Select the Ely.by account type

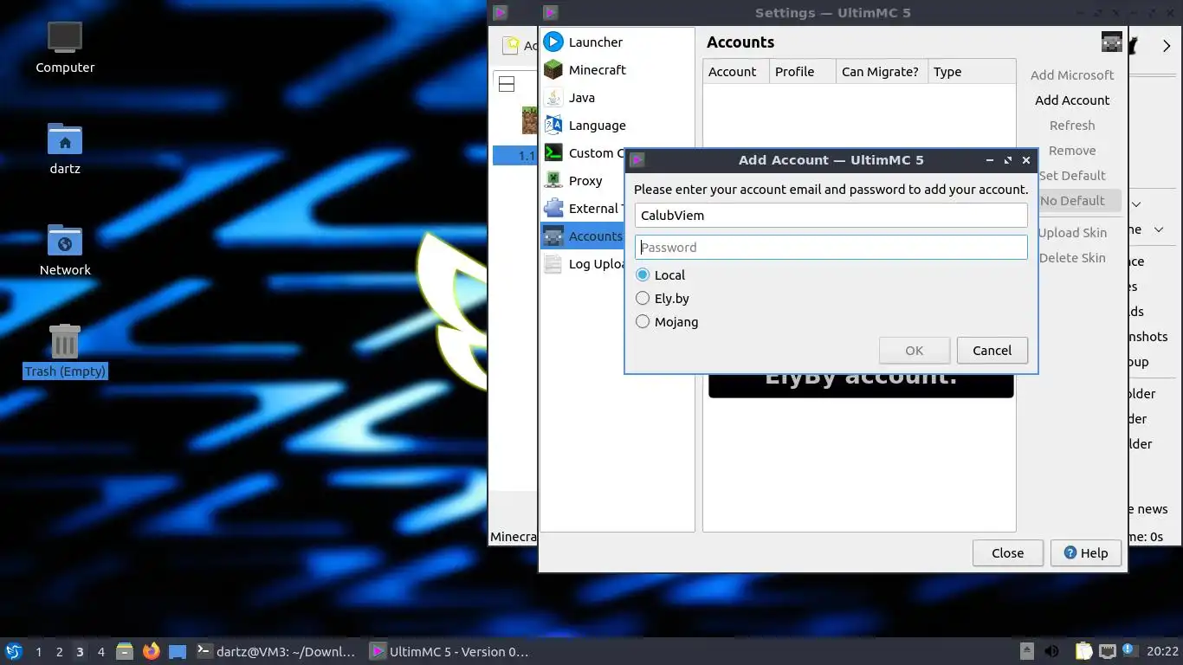[x=663, y=298]
